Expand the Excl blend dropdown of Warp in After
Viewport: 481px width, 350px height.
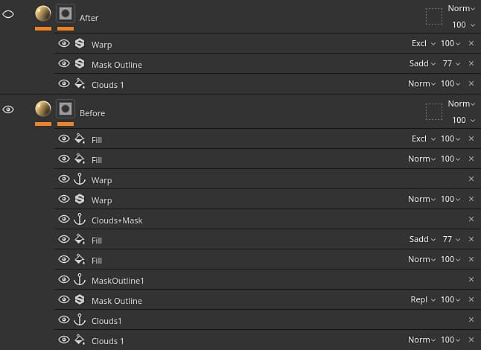coord(422,44)
